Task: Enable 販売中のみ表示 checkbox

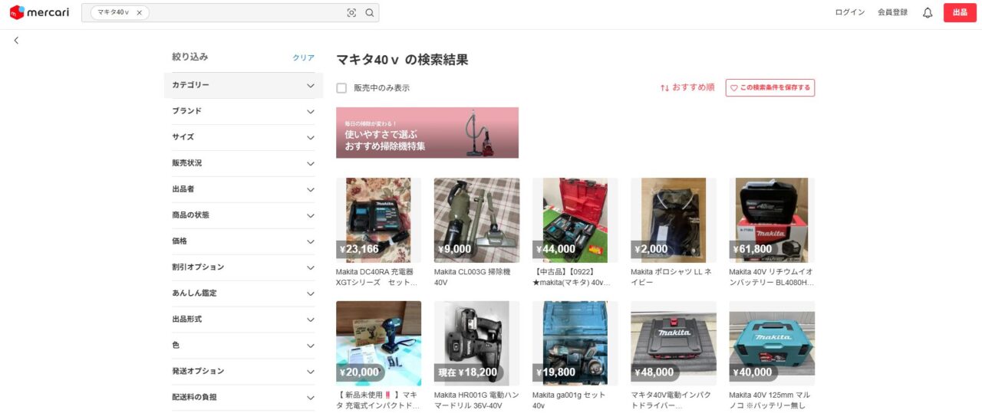Action: click(341, 88)
